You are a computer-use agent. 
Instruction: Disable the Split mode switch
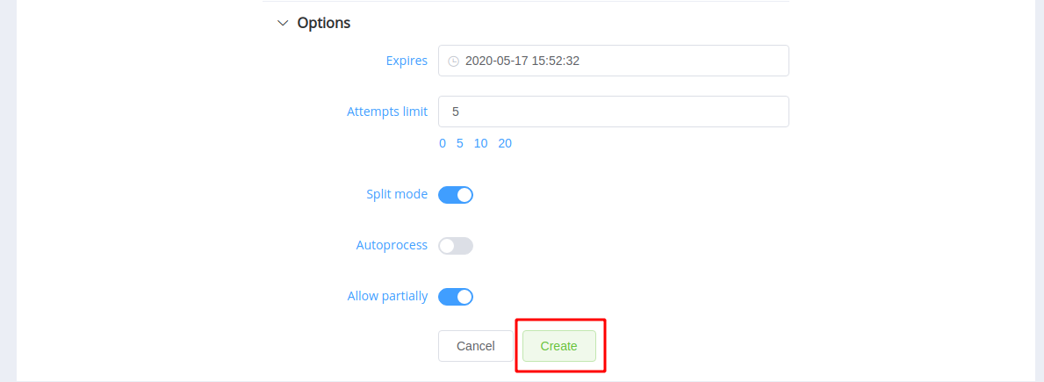click(x=456, y=195)
